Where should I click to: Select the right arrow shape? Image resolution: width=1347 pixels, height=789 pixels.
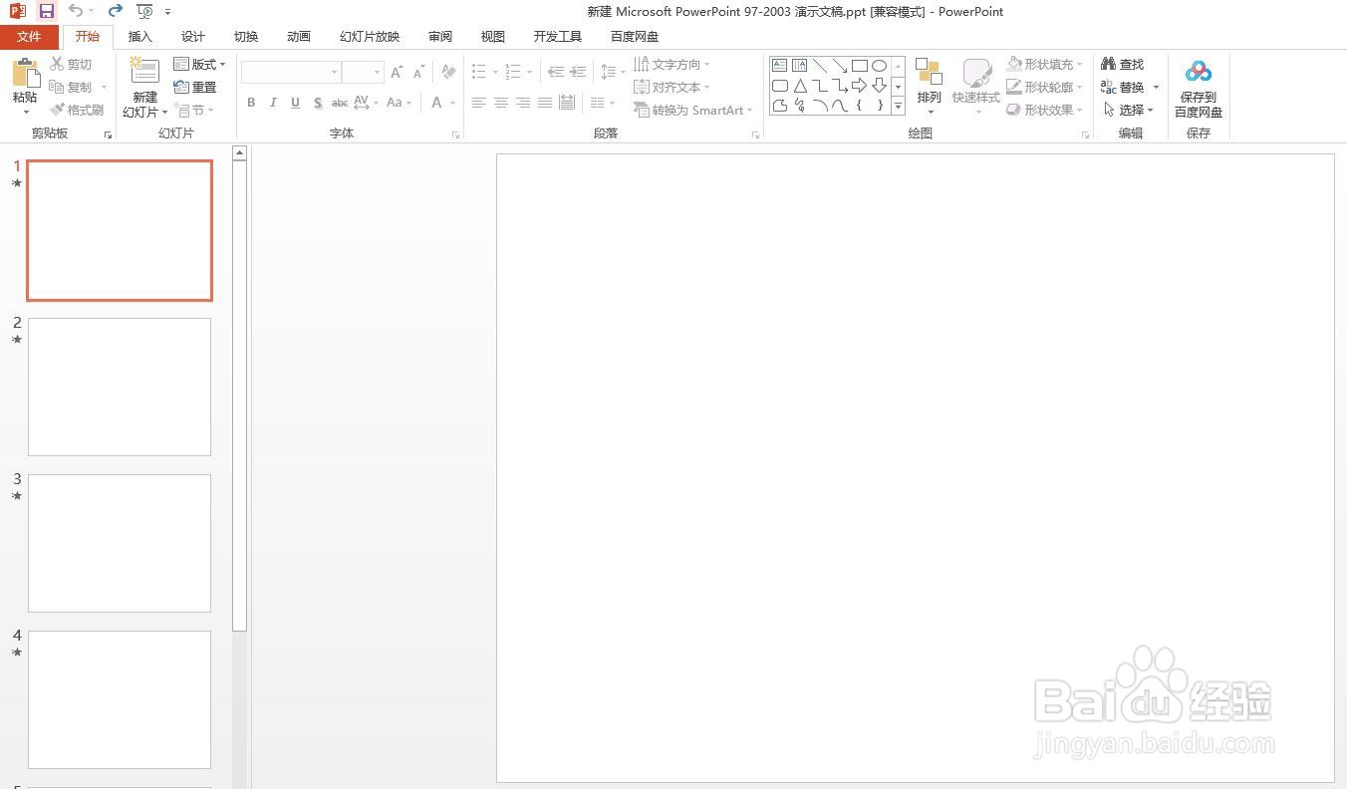859,86
